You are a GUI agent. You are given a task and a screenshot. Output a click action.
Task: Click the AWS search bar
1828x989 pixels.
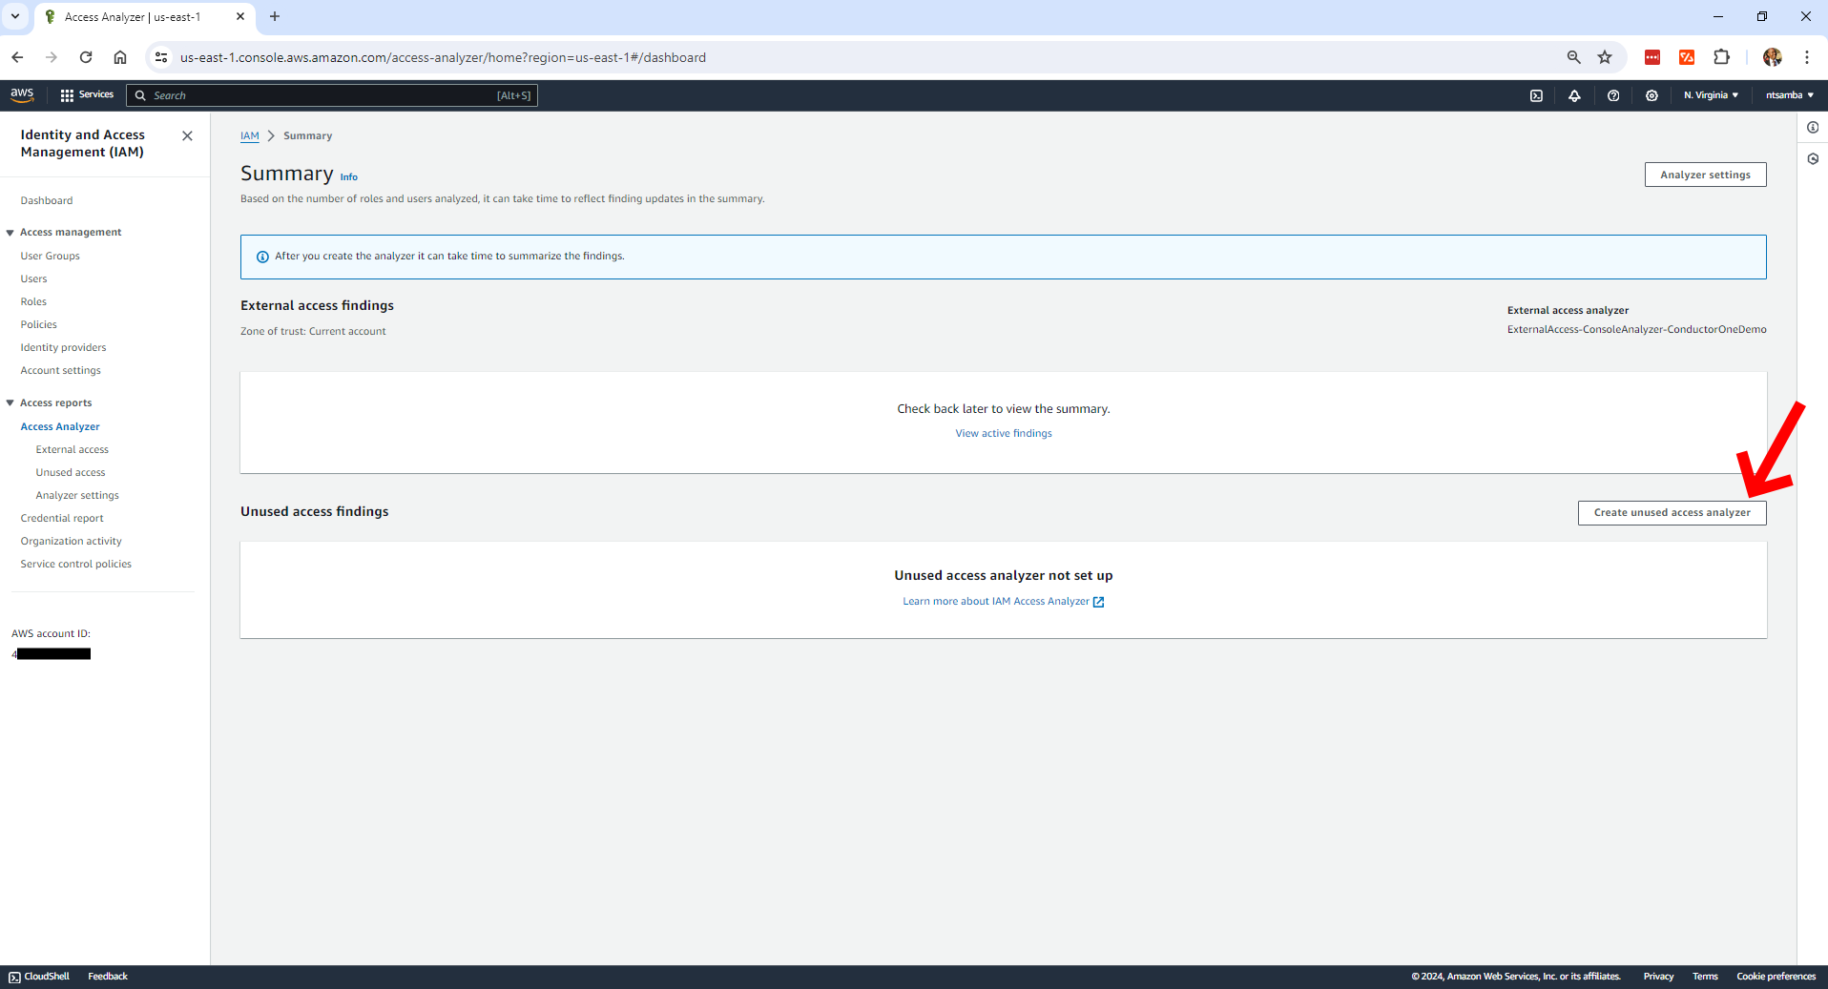332,94
